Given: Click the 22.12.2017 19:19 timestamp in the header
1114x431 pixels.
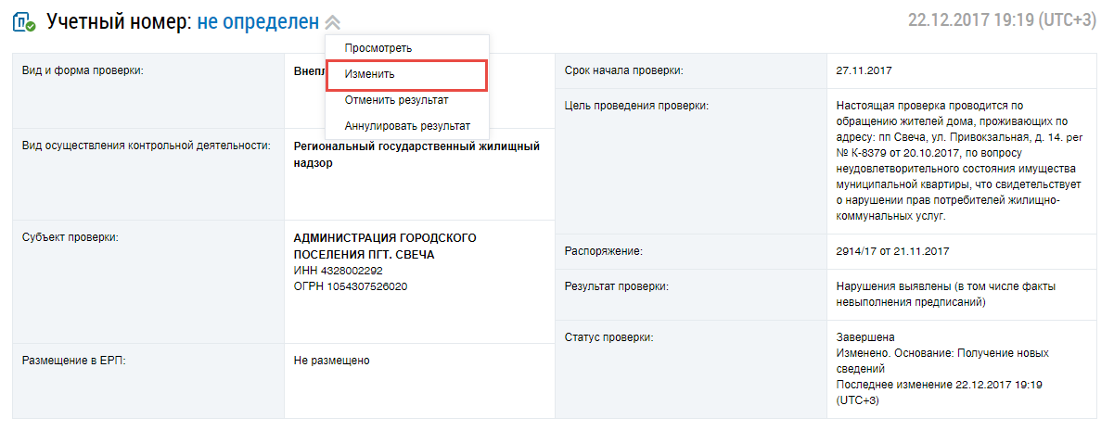Looking at the screenshot, I should 1002,20.
